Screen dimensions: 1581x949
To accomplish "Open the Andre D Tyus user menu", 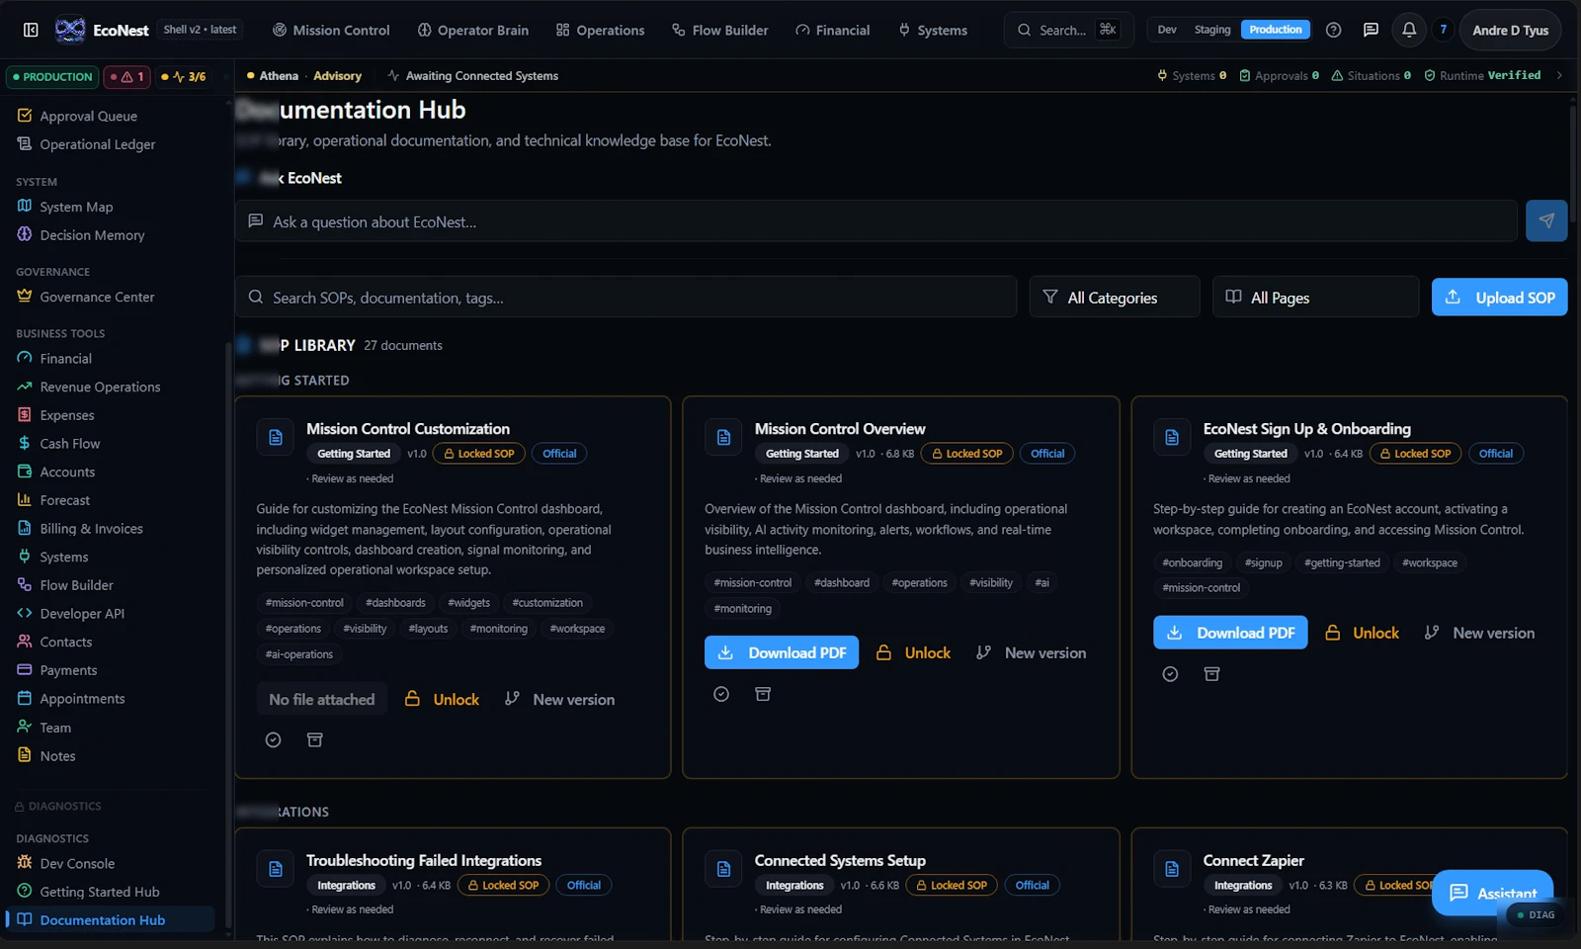I will 1510,30.
